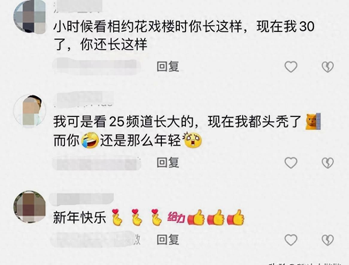Tap the laughing-crying emoji after 而你

(x=90, y=140)
